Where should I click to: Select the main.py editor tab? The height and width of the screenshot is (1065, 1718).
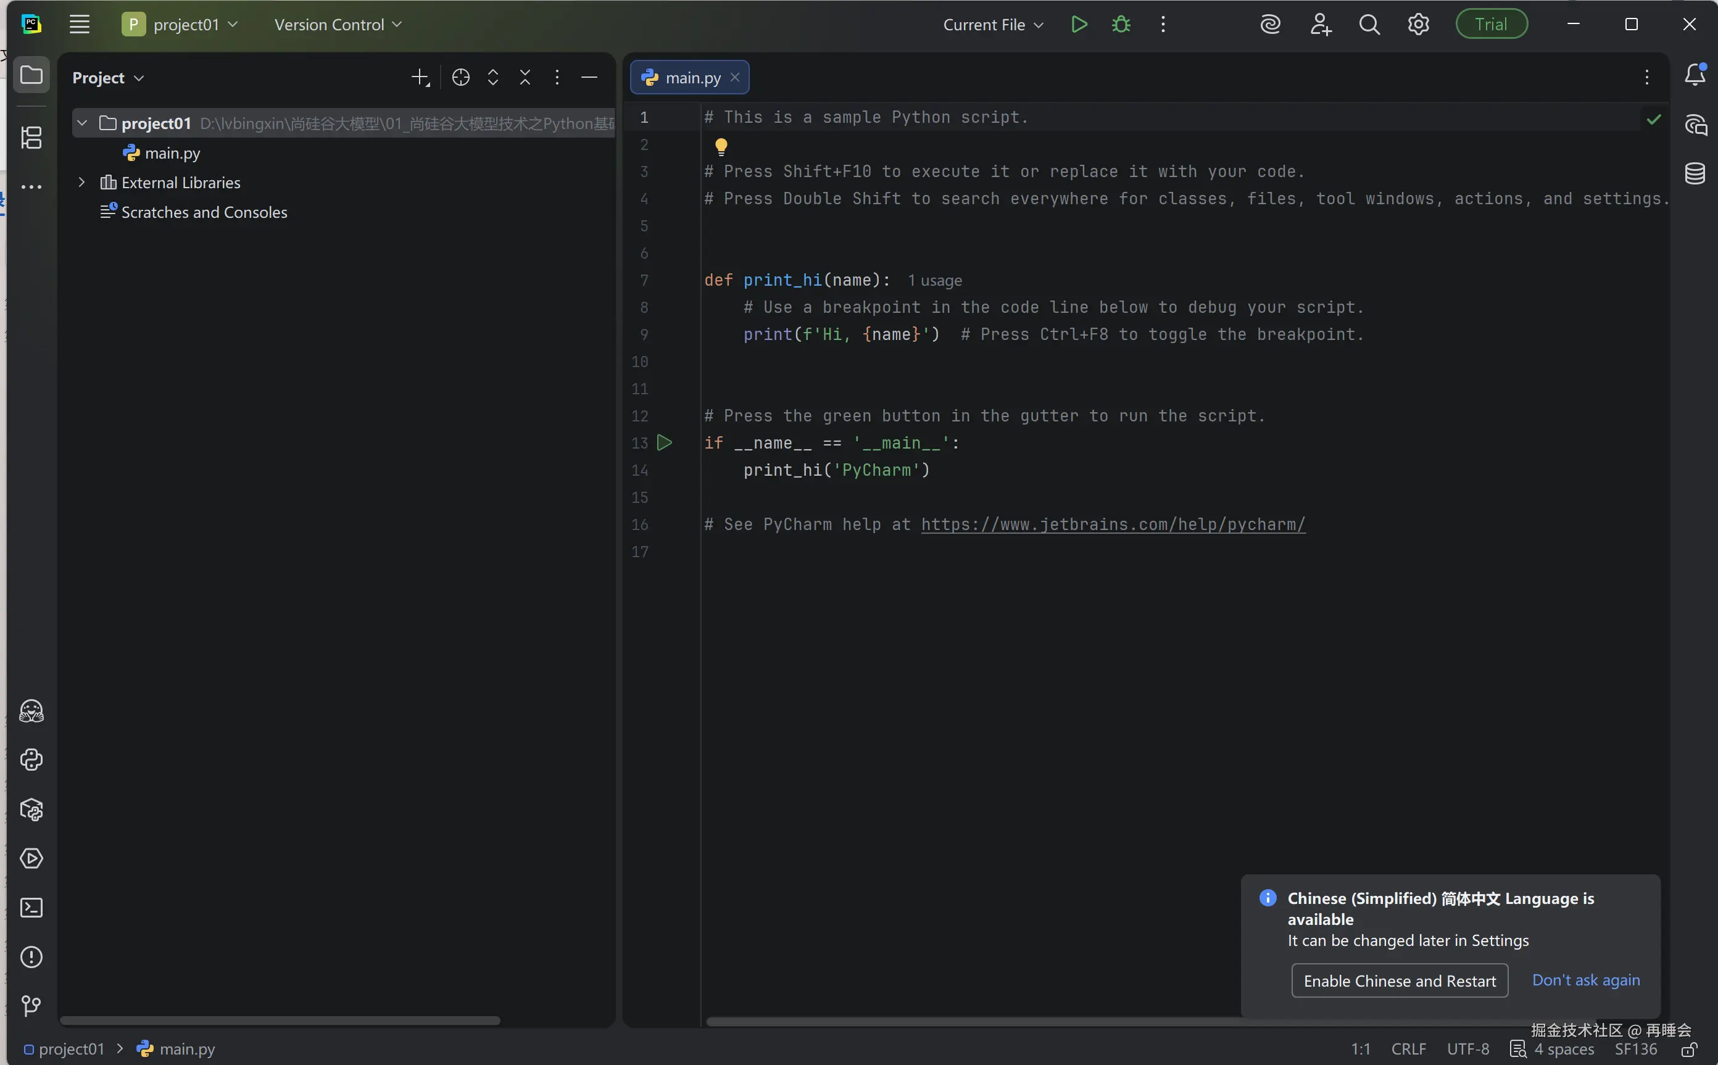click(692, 78)
